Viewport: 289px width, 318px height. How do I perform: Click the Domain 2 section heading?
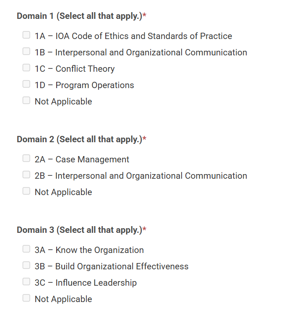coord(81,140)
